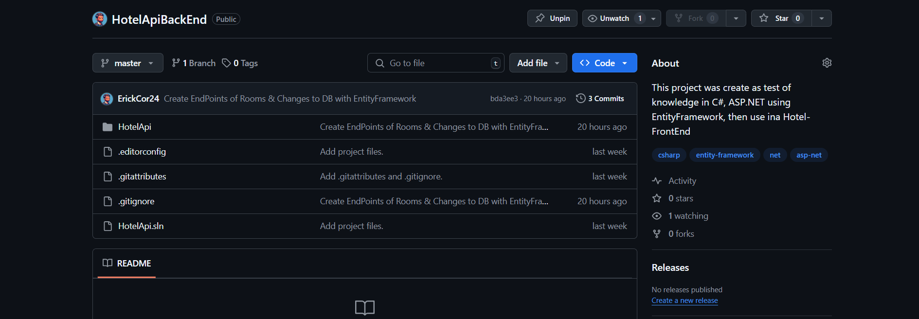The height and width of the screenshot is (319, 919).
Task: Select the net topic tag
Action: (x=775, y=155)
